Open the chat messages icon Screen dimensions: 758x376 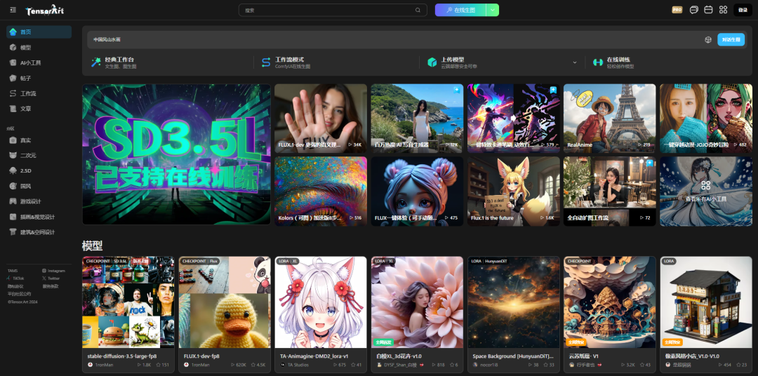point(693,10)
